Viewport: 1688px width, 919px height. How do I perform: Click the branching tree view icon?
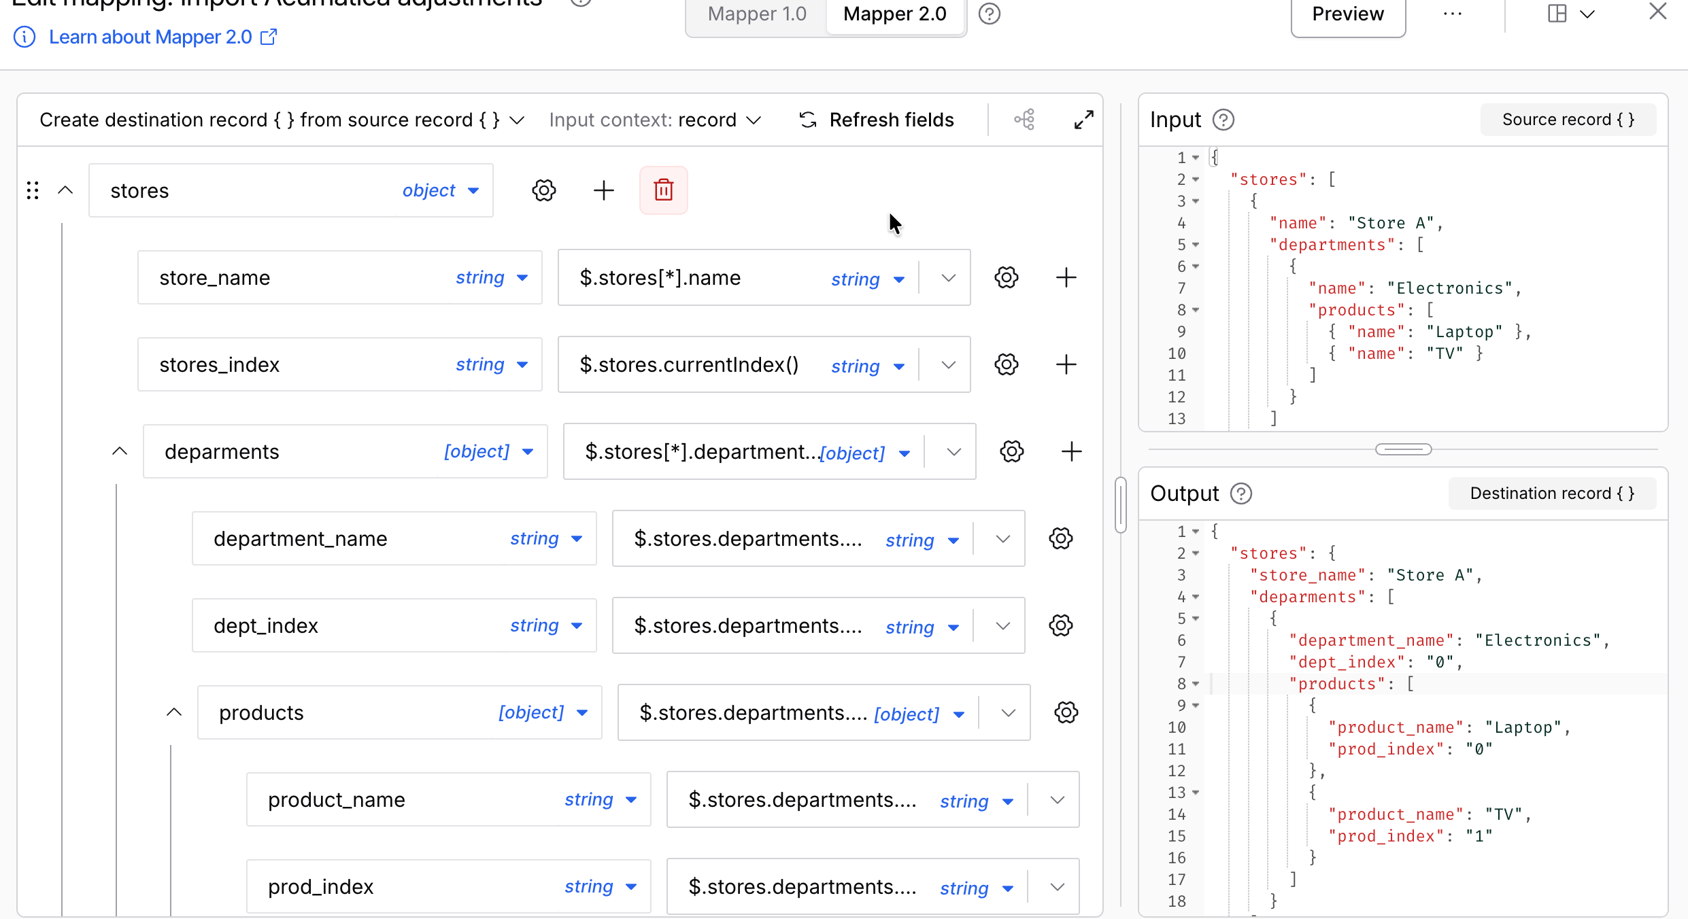click(x=1024, y=120)
